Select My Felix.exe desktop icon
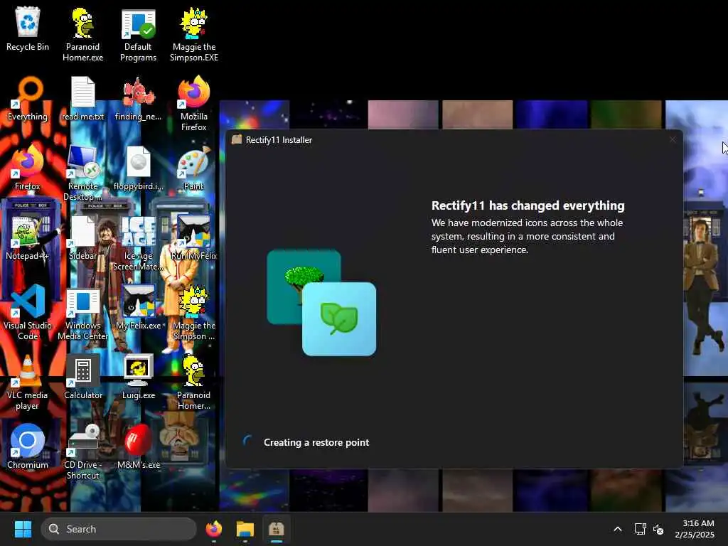 click(x=138, y=308)
